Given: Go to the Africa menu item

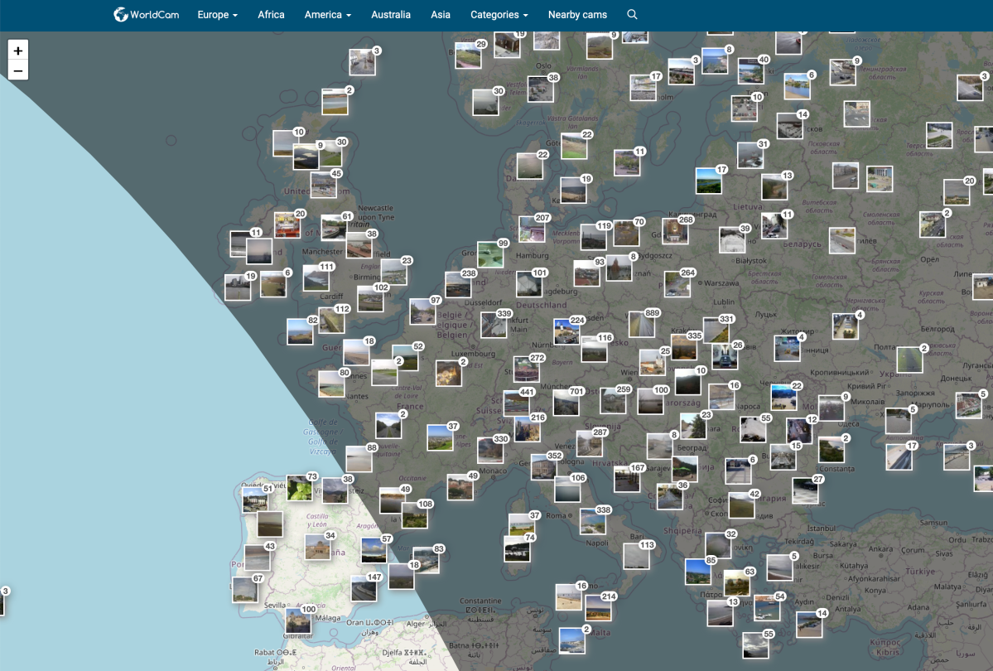Looking at the screenshot, I should point(271,15).
